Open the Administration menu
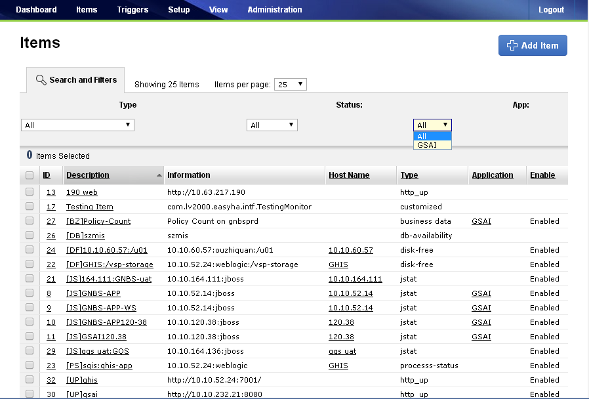 (x=275, y=10)
